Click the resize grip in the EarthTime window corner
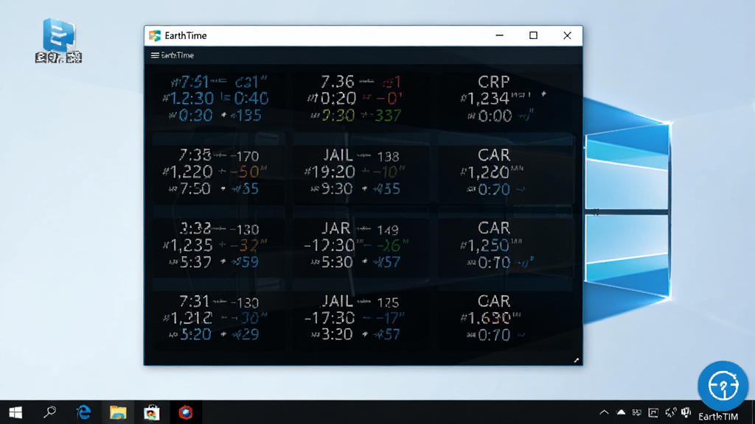This screenshot has height=424, width=755. [x=577, y=360]
